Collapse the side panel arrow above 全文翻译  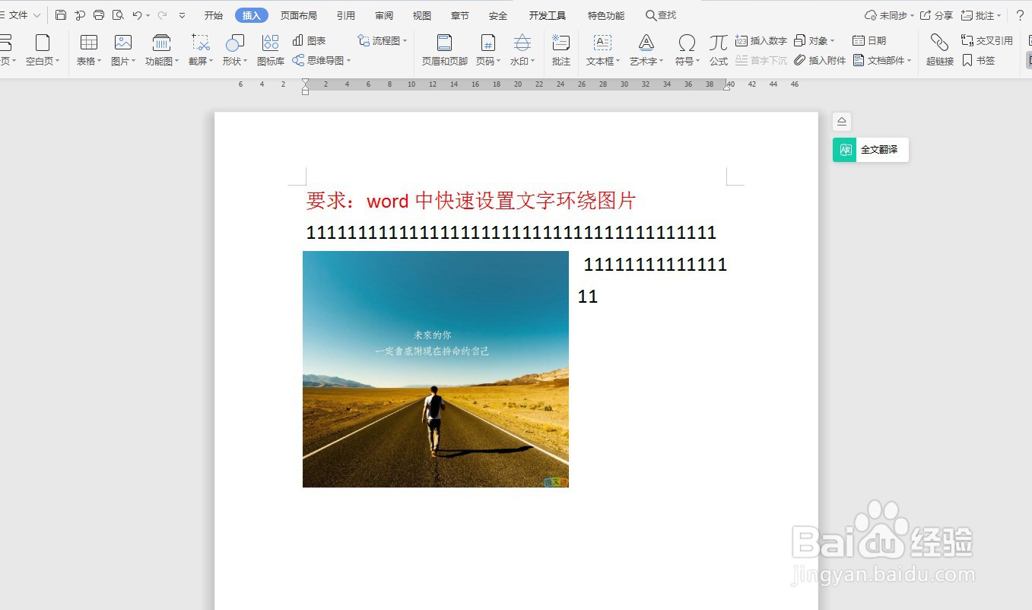tap(842, 122)
